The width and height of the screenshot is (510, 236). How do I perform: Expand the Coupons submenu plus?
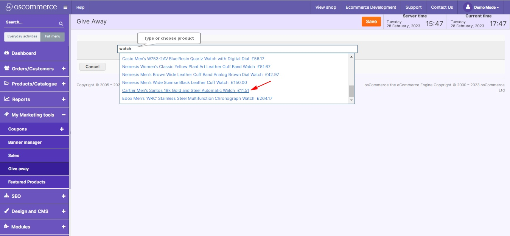(62, 129)
